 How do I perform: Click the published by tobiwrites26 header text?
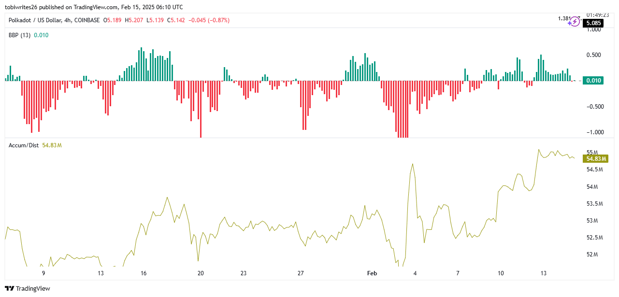point(95,7)
